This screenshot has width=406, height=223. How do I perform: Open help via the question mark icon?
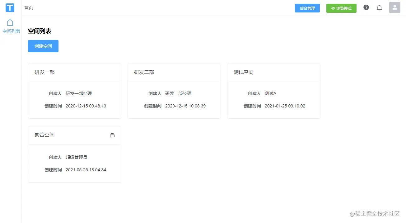366,7
